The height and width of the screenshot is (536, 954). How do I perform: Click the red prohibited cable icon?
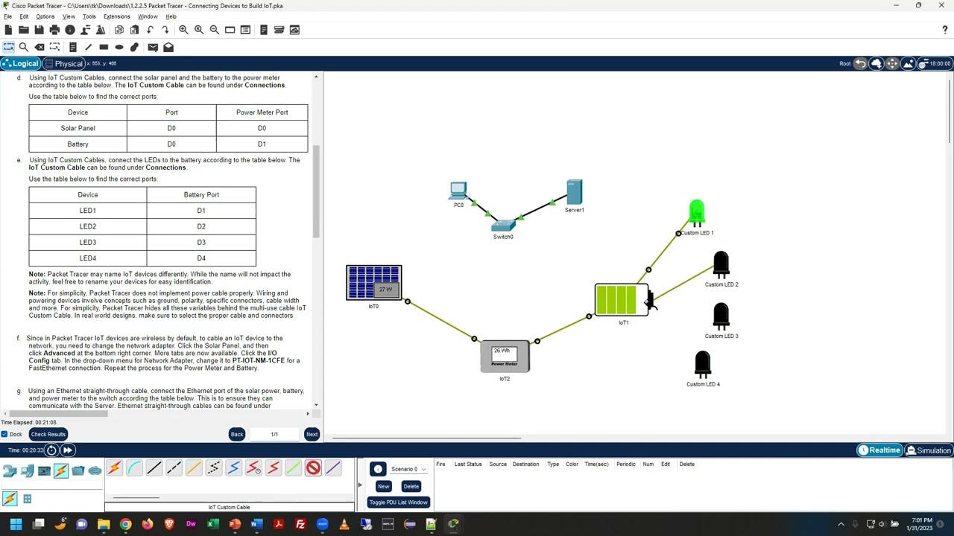pyautogui.click(x=313, y=468)
